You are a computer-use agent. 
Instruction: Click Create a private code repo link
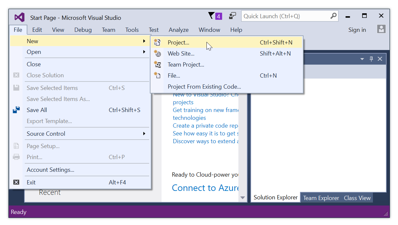pyautogui.click(x=206, y=126)
